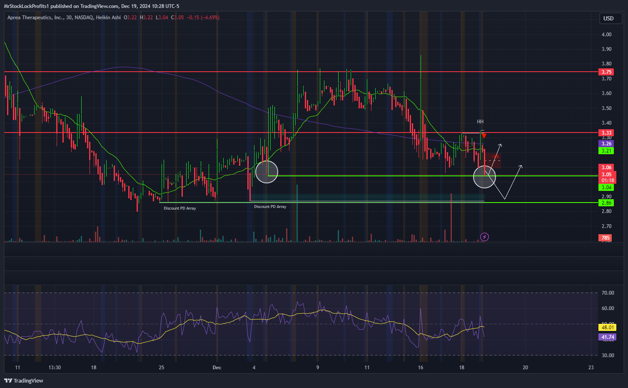The height and width of the screenshot is (388, 628).
Task: Select the red 3.33 price label
Action: pos(606,133)
